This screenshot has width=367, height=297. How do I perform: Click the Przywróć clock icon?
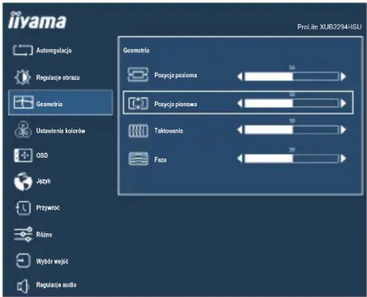click(23, 208)
